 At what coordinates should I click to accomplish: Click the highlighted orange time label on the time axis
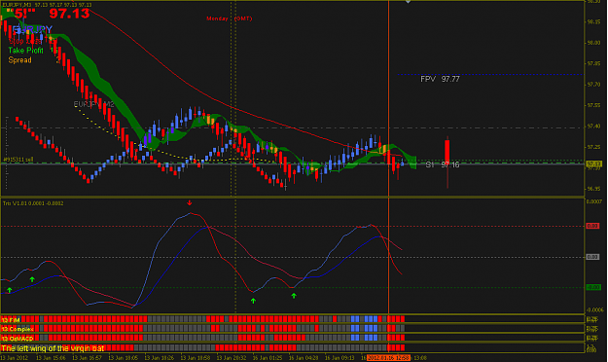[x=388, y=358]
